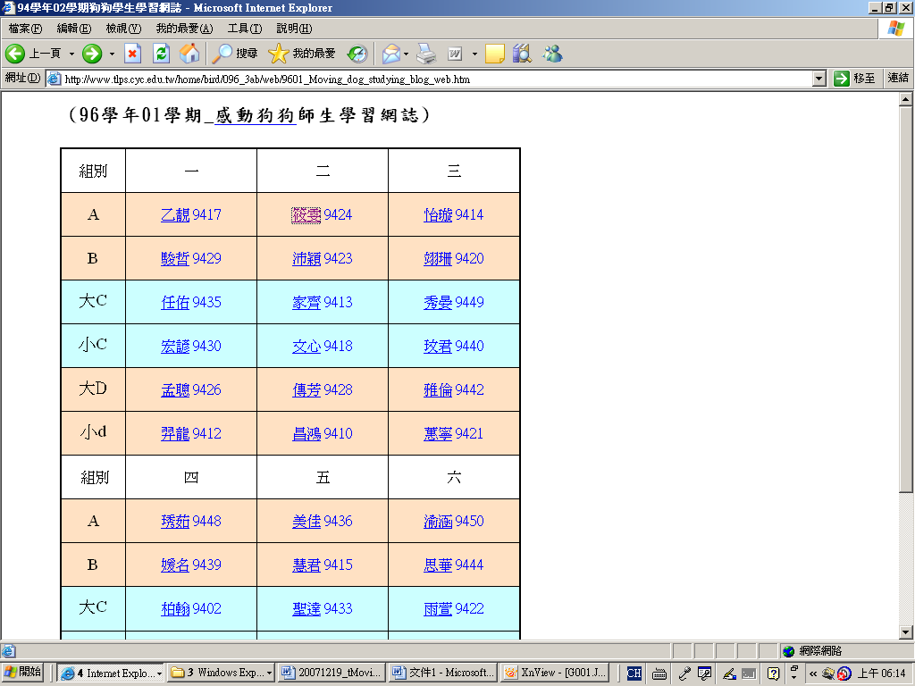Open the Favorites (我的最愛) star button
The image size is (915, 686).
point(302,54)
